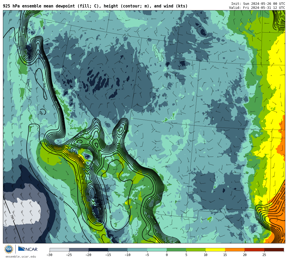Pick the dark navy -20 to -15 colorbar segment

point(98,250)
